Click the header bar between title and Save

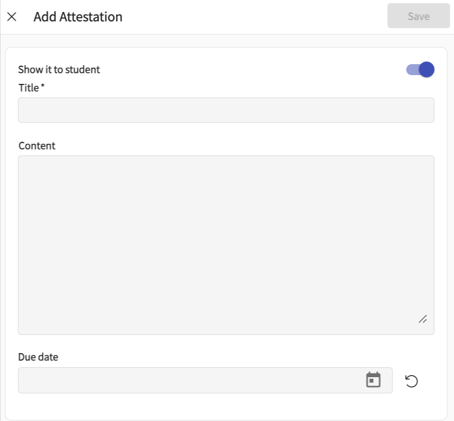[x=255, y=17]
